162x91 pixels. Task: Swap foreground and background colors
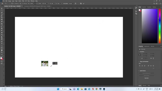(x=2, y=57)
